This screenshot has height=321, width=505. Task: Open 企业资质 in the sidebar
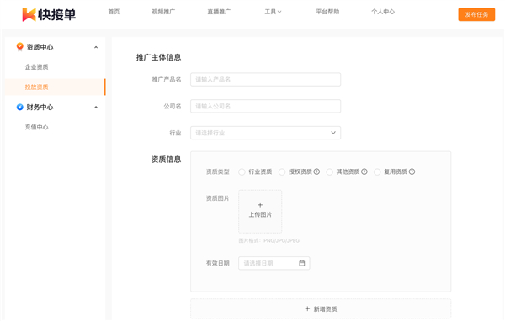click(x=36, y=67)
